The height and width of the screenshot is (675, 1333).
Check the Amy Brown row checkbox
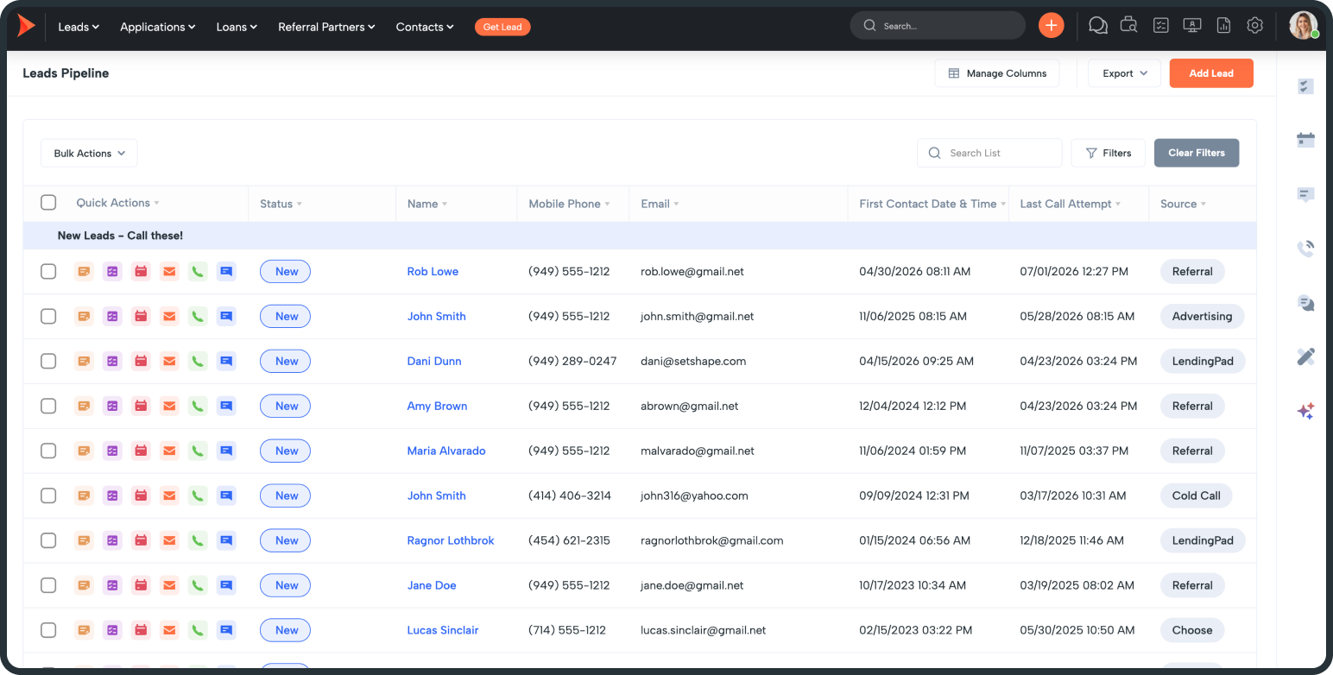point(48,406)
